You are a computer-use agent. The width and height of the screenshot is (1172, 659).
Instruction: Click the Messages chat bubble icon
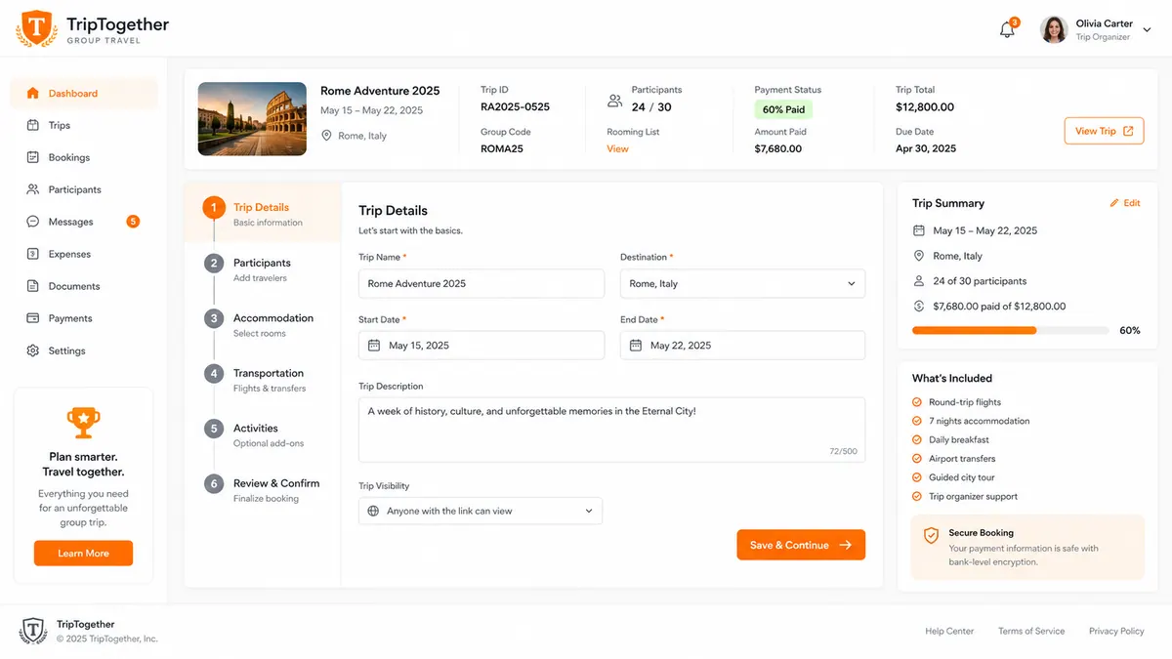tap(33, 222)
